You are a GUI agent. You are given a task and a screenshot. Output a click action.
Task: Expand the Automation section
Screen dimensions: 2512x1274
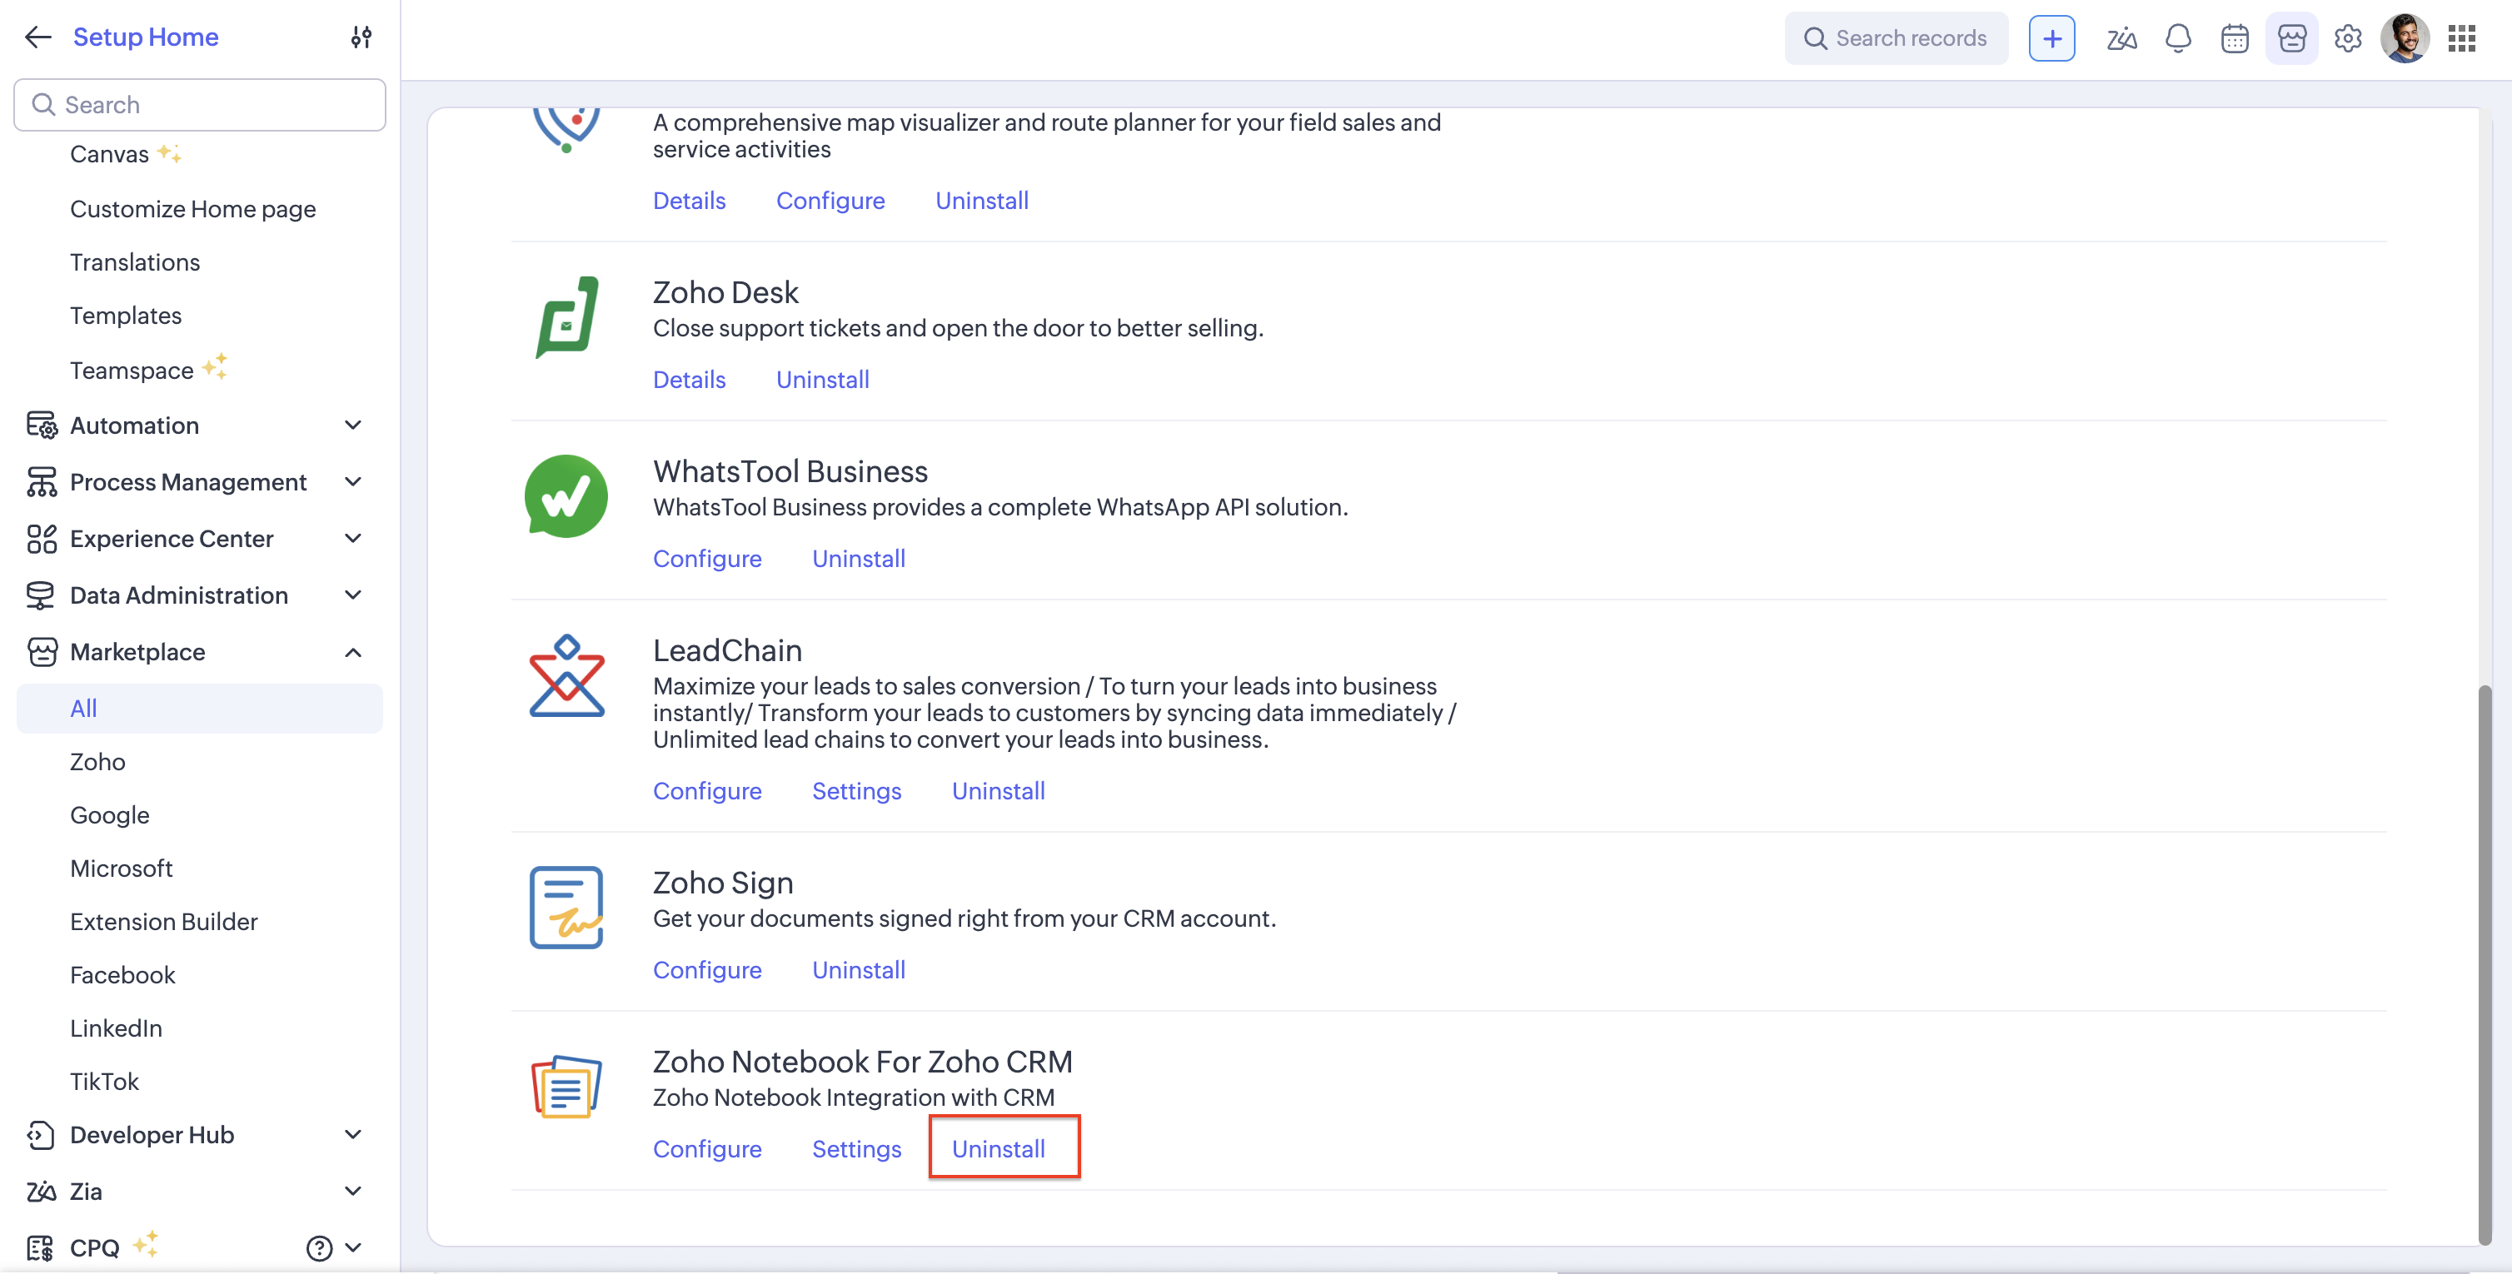353,425
